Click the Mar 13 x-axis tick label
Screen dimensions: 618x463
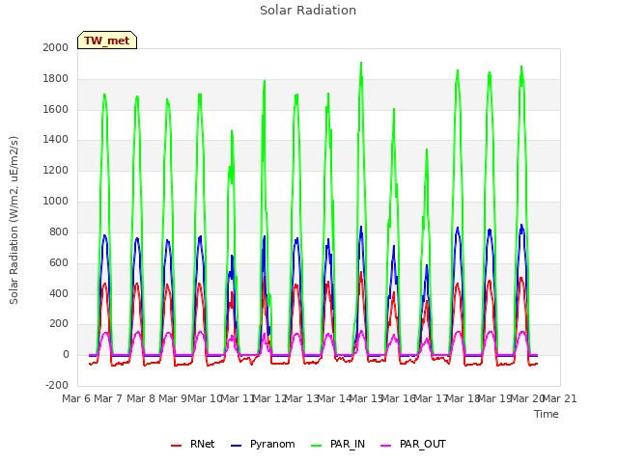(301, 398)
